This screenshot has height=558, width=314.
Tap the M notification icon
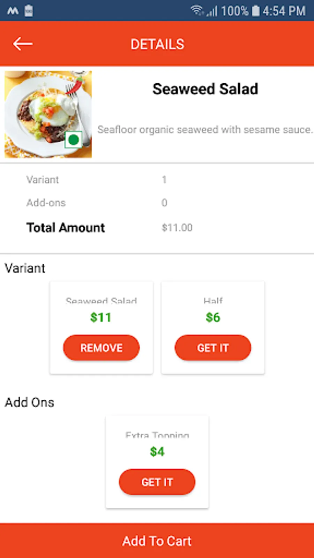pyautogui.click(x=13, y=11)
